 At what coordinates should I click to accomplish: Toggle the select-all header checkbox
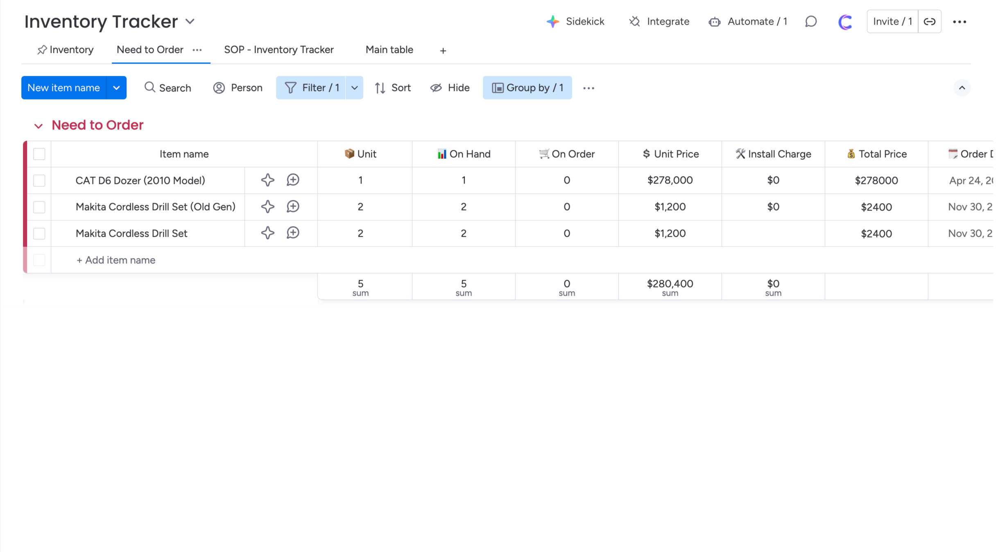39,154
